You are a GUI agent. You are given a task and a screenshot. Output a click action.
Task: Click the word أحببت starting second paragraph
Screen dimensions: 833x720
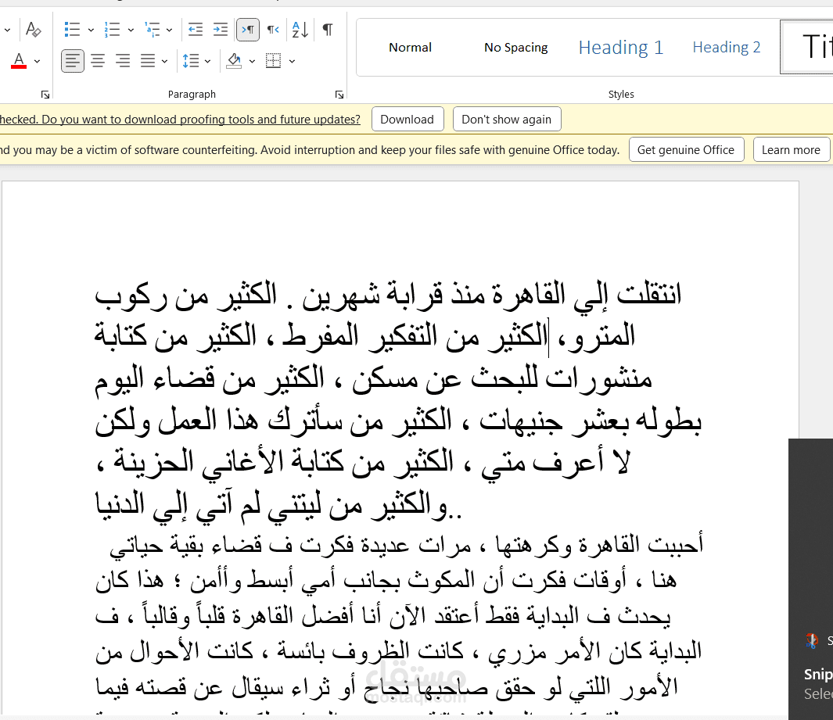676,545
